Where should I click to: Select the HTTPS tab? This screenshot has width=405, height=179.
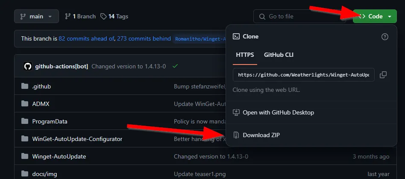pos(245,55)
